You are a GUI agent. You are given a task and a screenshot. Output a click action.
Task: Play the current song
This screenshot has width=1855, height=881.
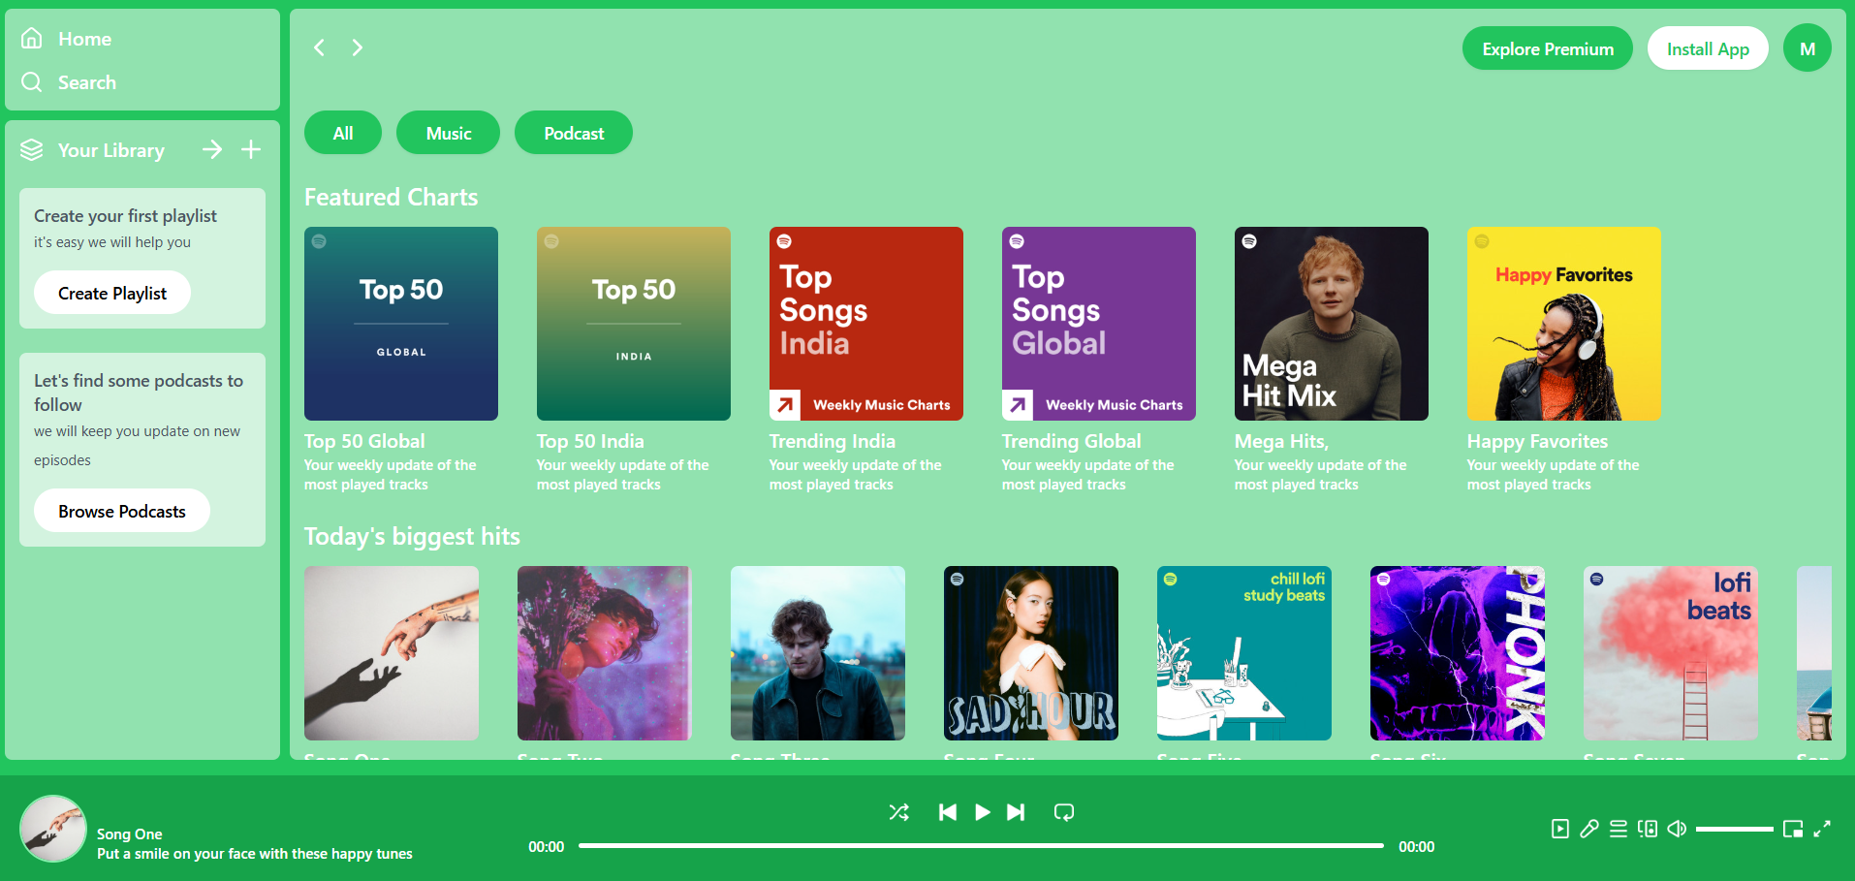click(x=982, y=812)
